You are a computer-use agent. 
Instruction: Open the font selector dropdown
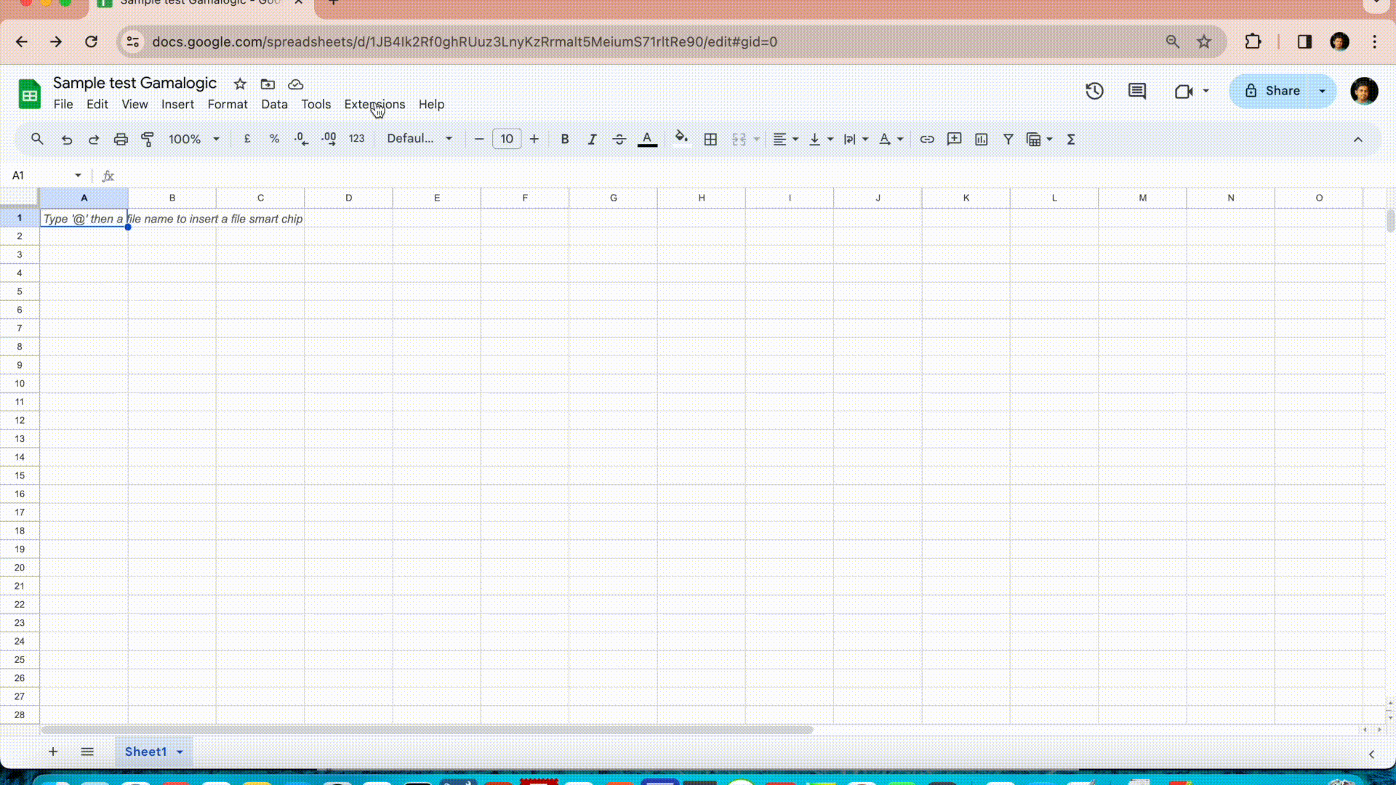coord(420,139)
